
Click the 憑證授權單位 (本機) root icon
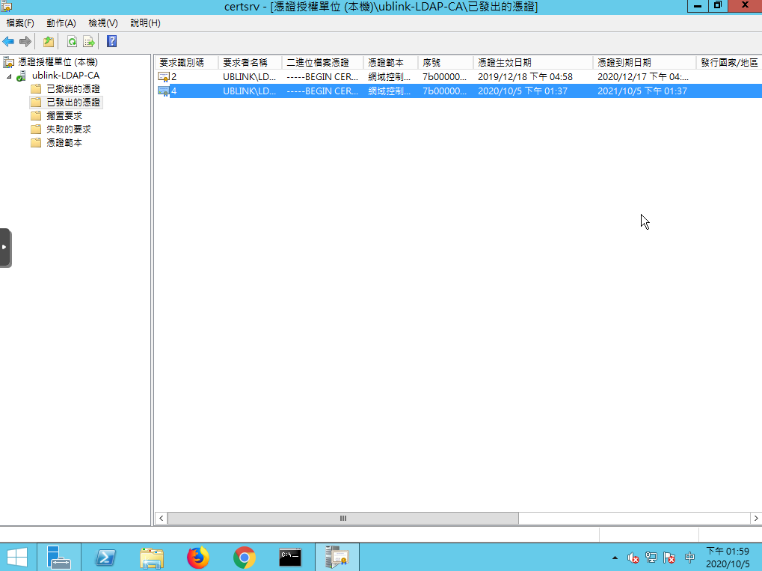pyautogui.click(x=8, y=62)
